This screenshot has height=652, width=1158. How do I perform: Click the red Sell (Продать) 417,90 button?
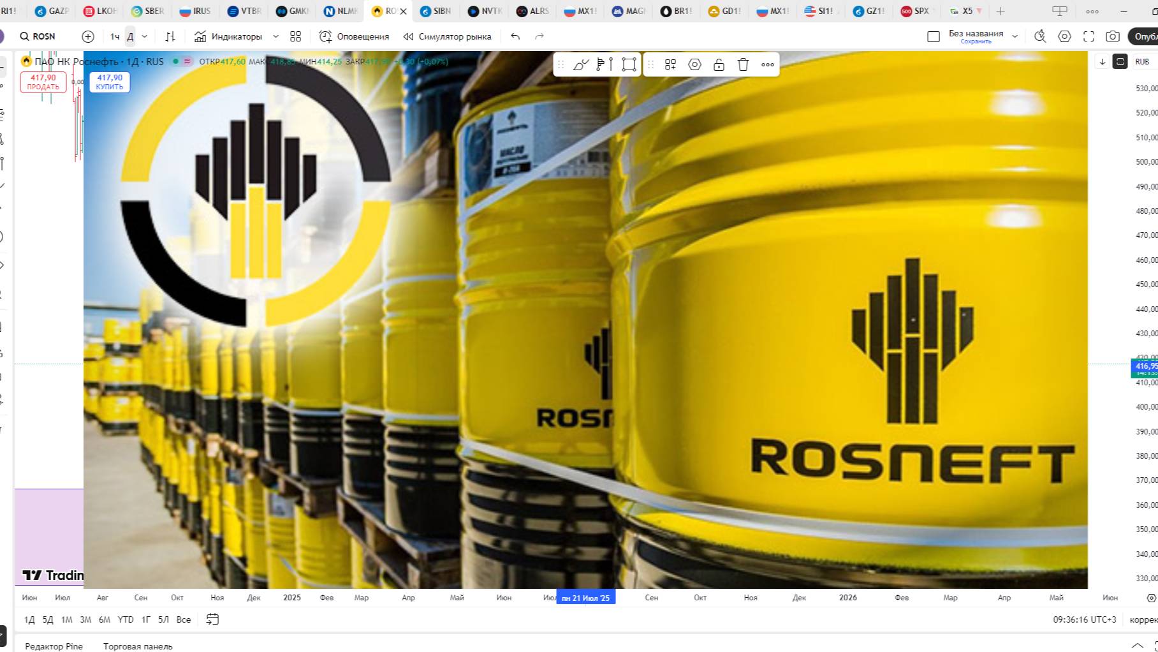click(x=43, y=82)
